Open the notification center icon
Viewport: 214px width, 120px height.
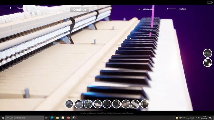click(x=210, y=118)
